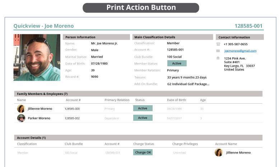Click the Charge OK status badge
This screenshot has width=279, height=167.
coord(143,152)
